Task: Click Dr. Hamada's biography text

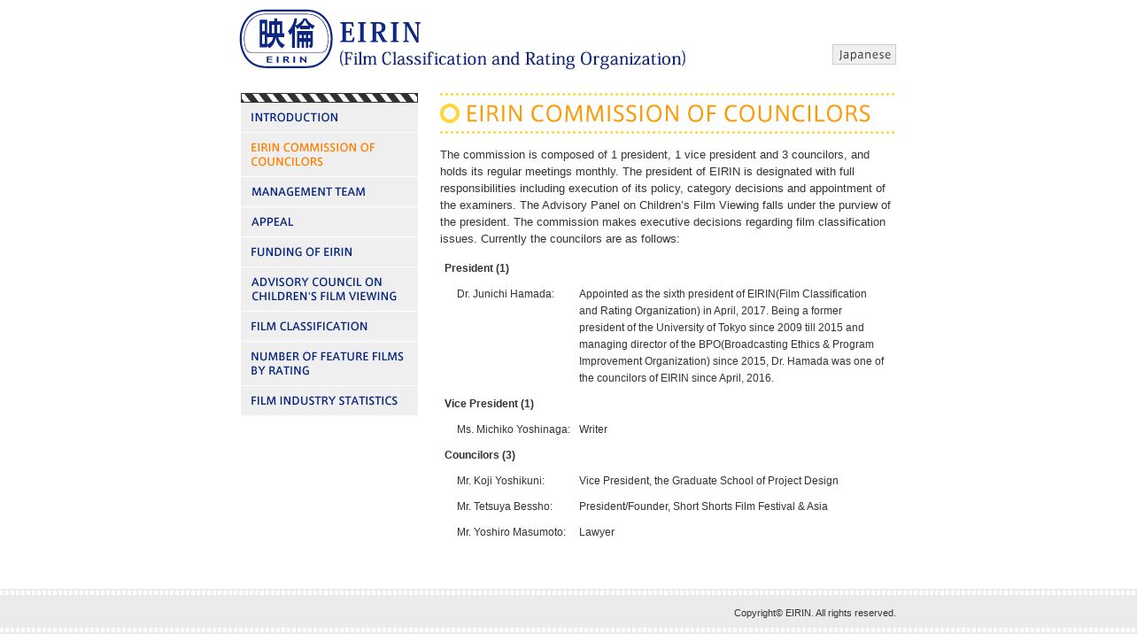Action: [731, 336]
